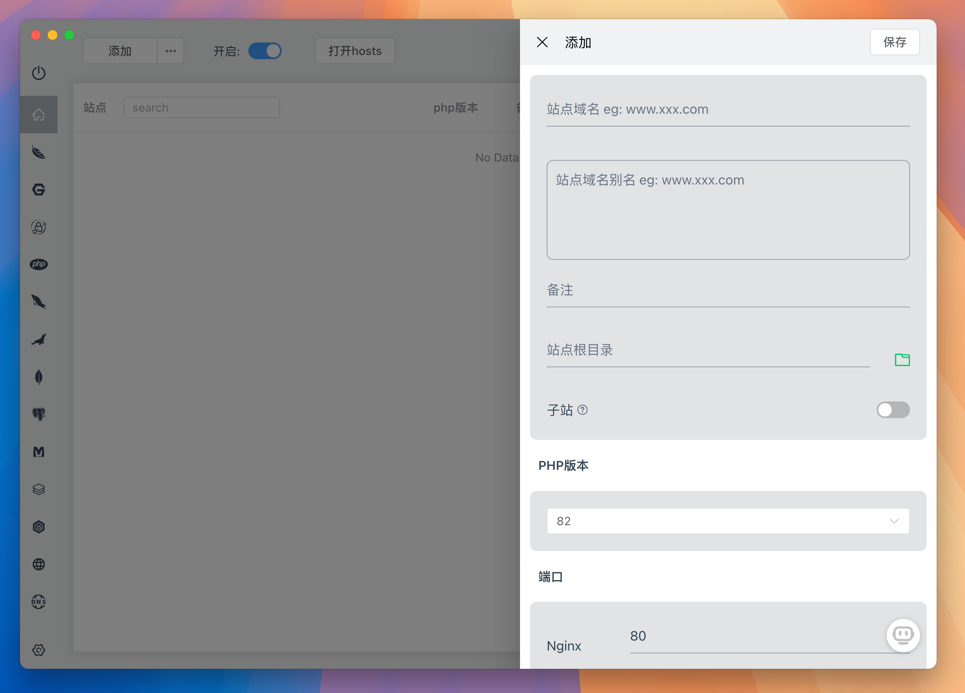
Task: Click the 添加 button in toolbar
Action: [x=120, y=51]
